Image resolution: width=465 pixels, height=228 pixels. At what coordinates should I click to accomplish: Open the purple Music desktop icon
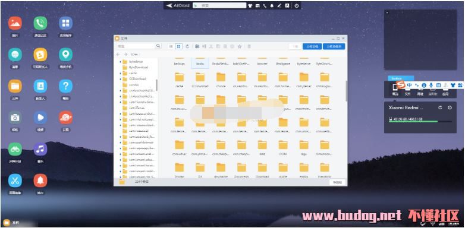click(x=40, y=149)
